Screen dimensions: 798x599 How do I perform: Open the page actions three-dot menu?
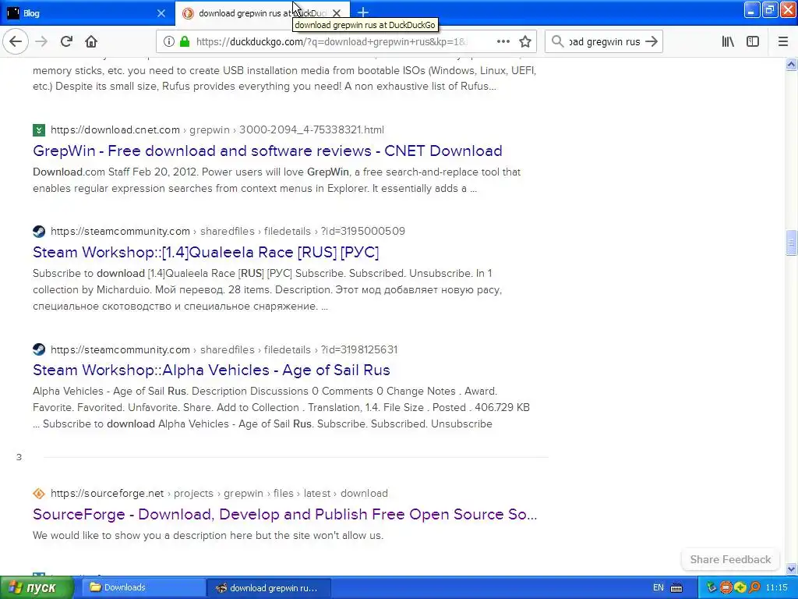coord(503,42)
